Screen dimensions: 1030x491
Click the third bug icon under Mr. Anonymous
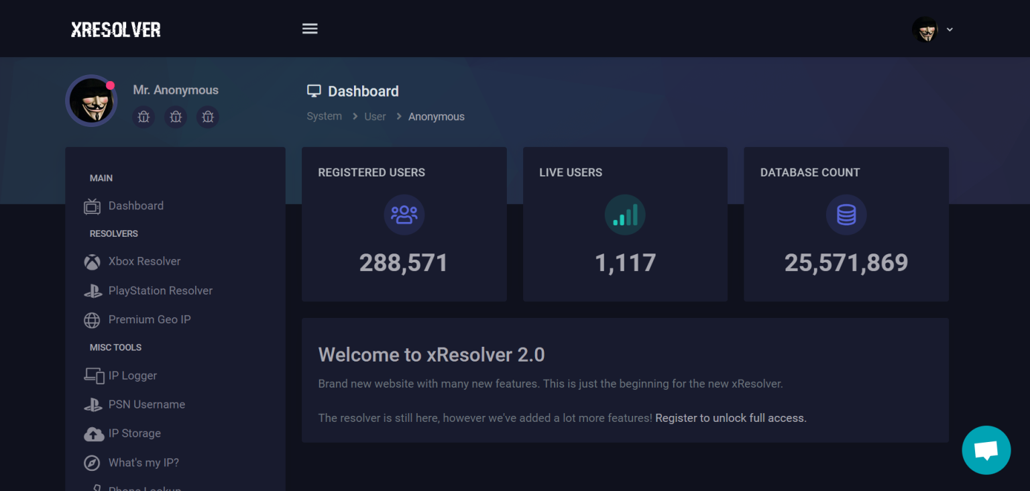(x=208, y=117)
